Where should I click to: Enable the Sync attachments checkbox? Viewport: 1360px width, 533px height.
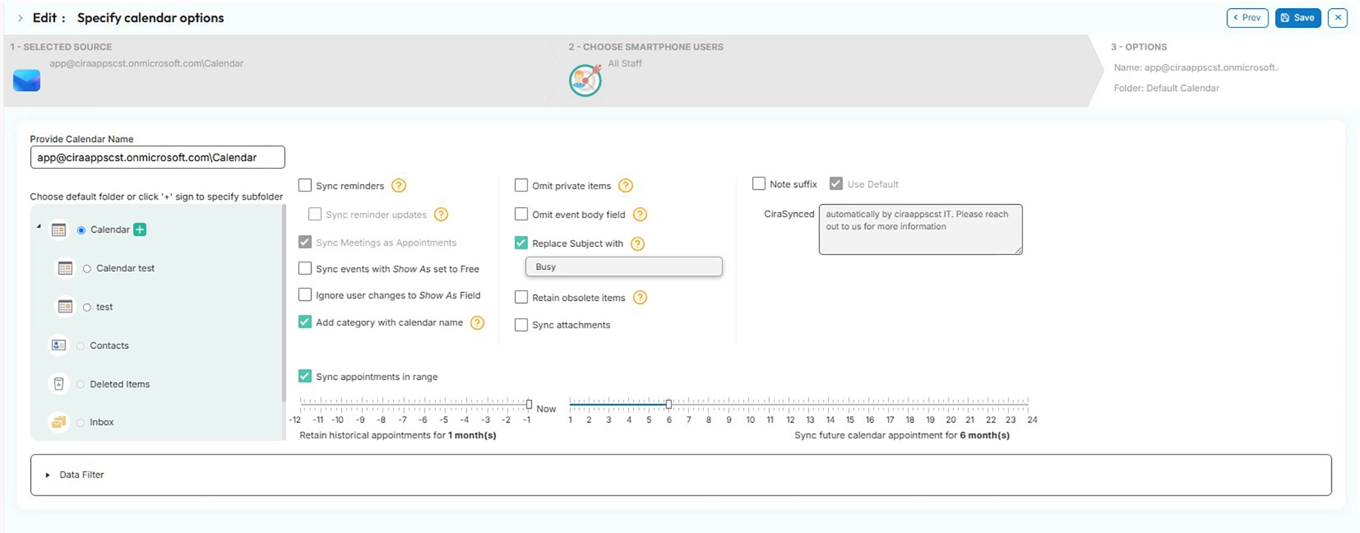pyautogui.click(x=522, y=325)
